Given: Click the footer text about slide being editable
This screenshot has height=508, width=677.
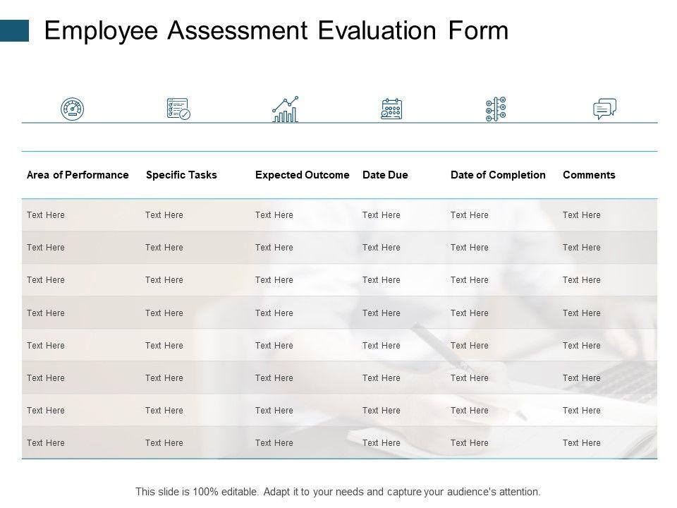Looking at the screenshot, I should pos(338,491).
